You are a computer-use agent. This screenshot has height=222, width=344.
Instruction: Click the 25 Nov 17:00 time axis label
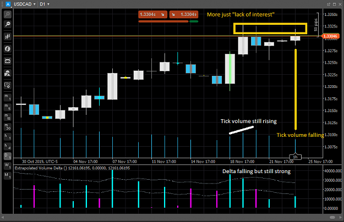tap(320, 162)
